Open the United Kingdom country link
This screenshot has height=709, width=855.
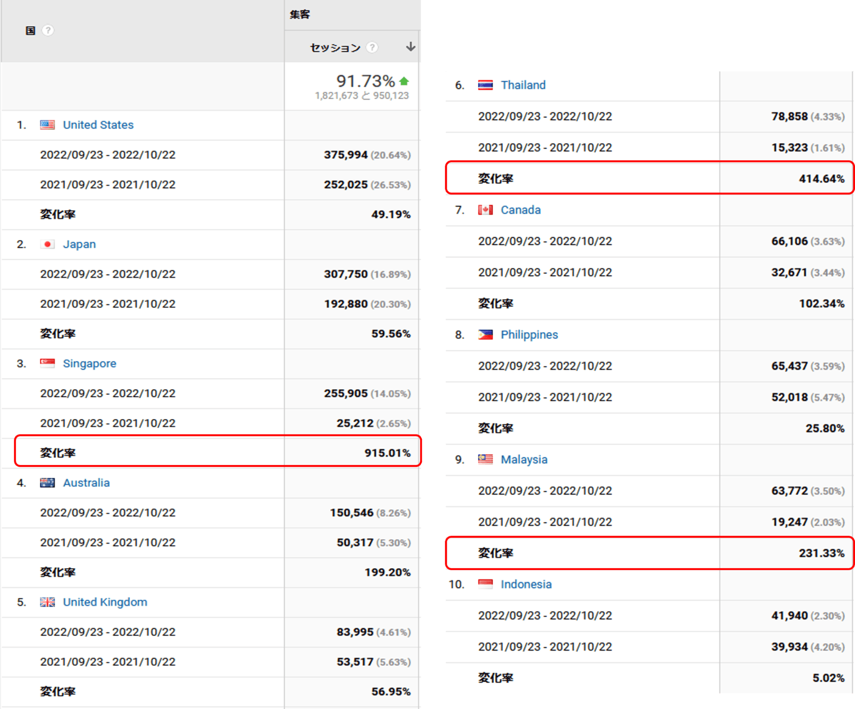point(105,602)
